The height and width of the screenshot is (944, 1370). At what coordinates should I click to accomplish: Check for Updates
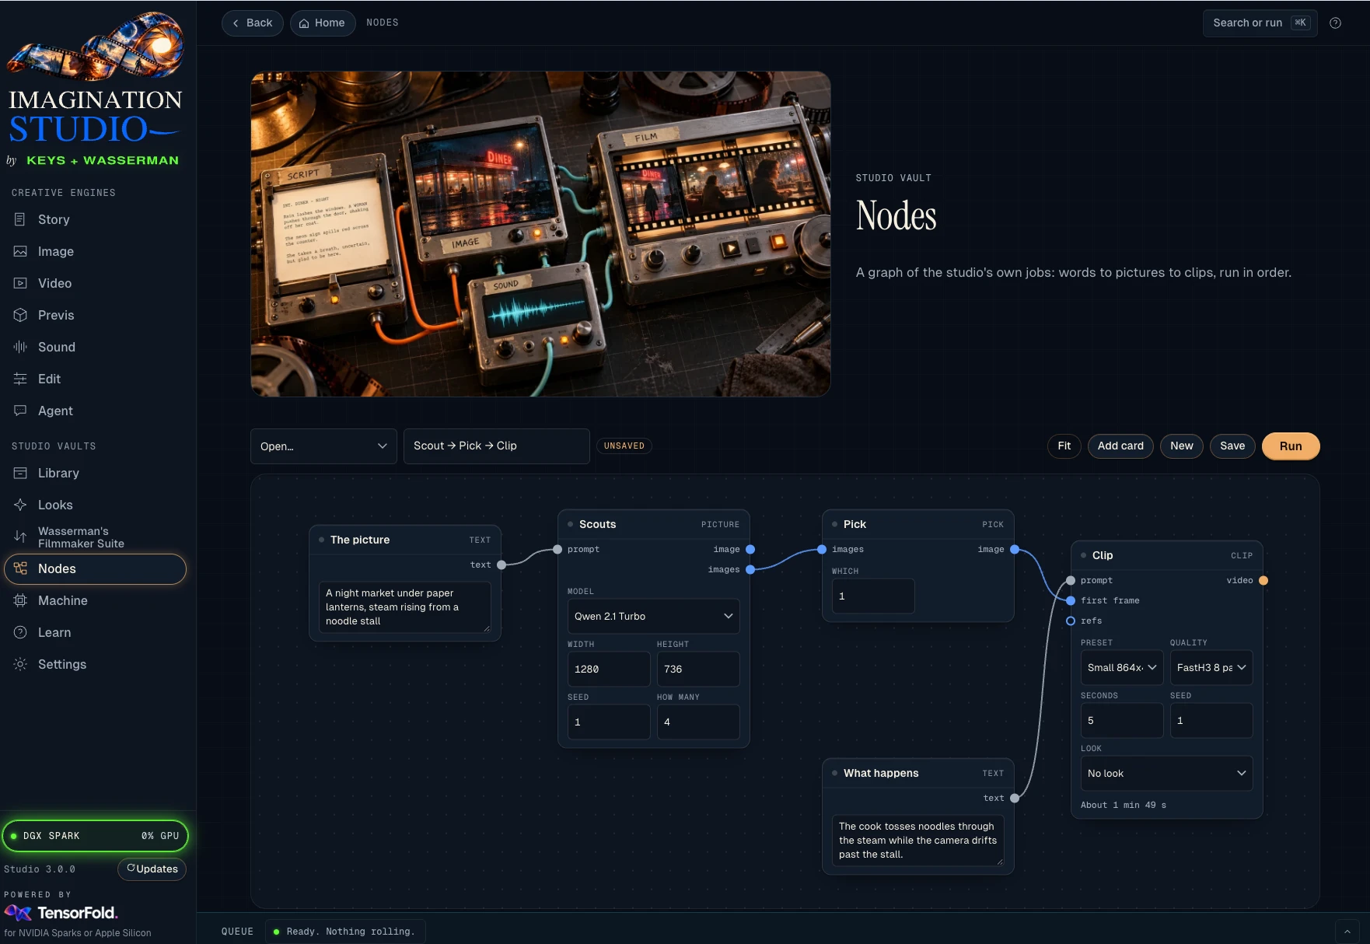pos(152,869)
